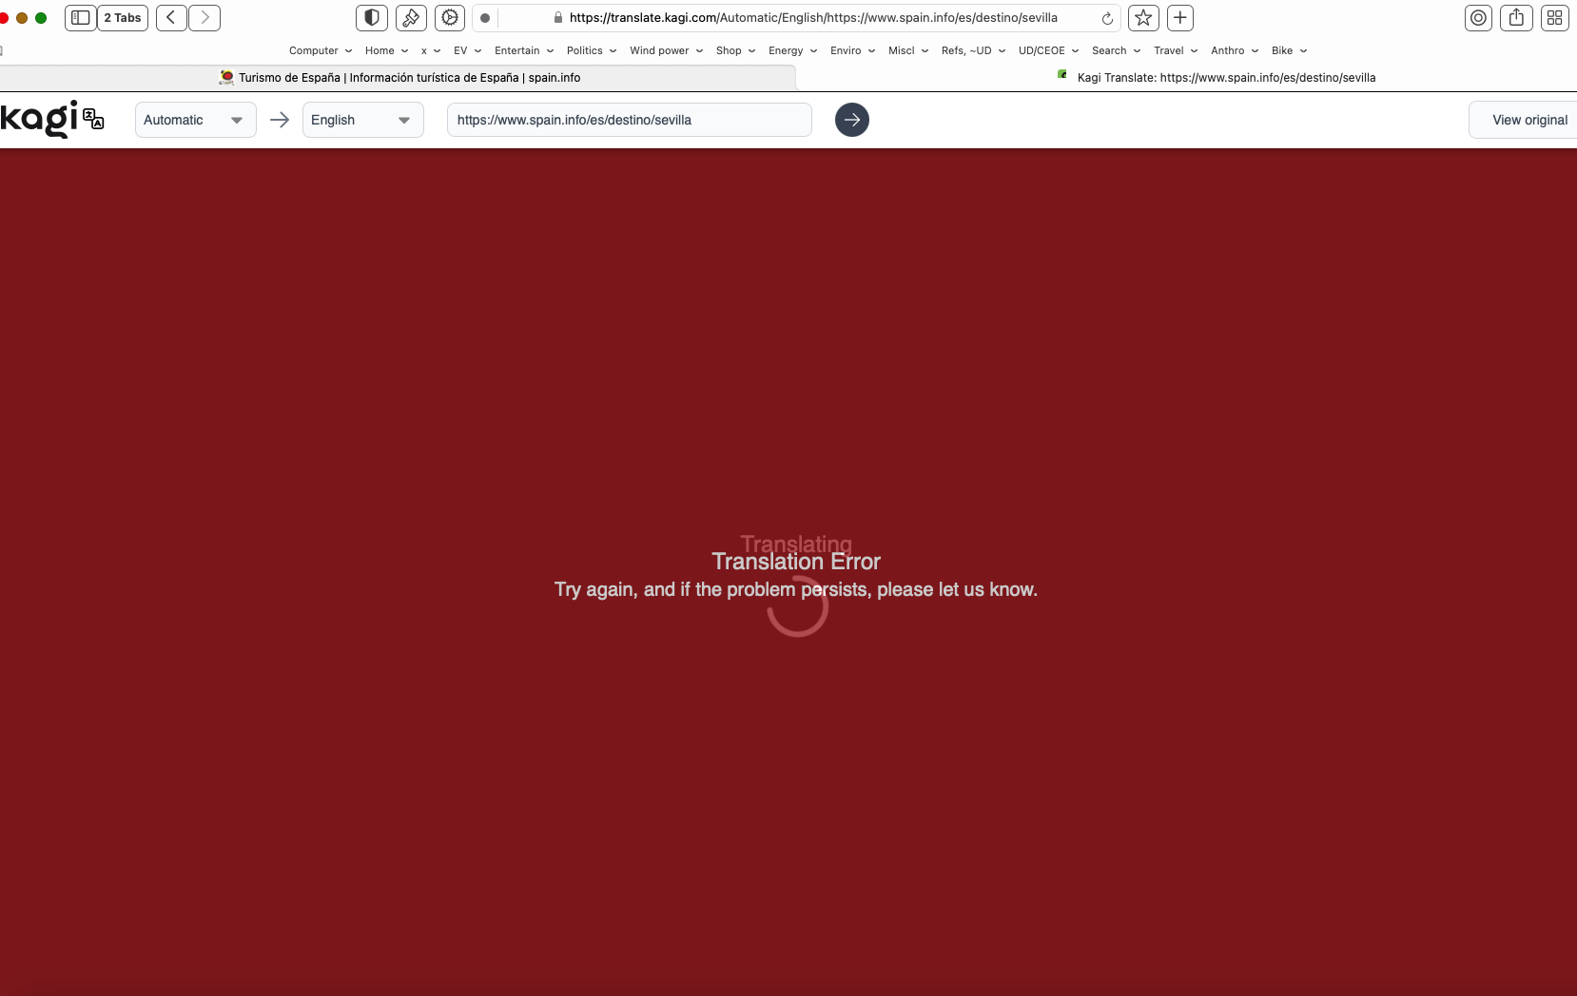Click the View original button
The width and height of the screenshot is (1577, 996).
coord(1528,120)
